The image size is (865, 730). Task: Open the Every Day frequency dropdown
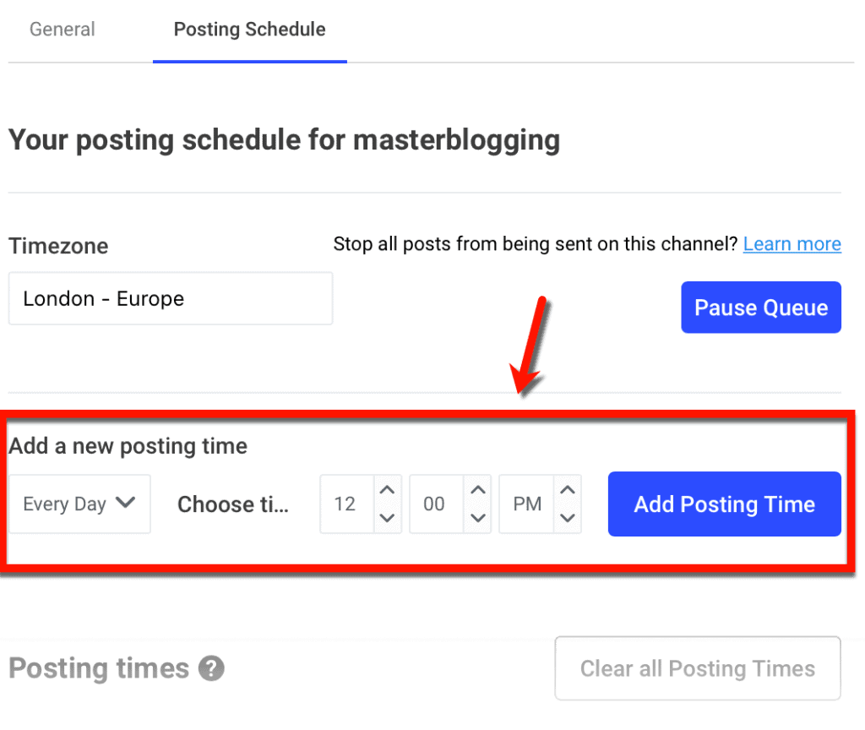pyautogui.click(x=79, y=504)
